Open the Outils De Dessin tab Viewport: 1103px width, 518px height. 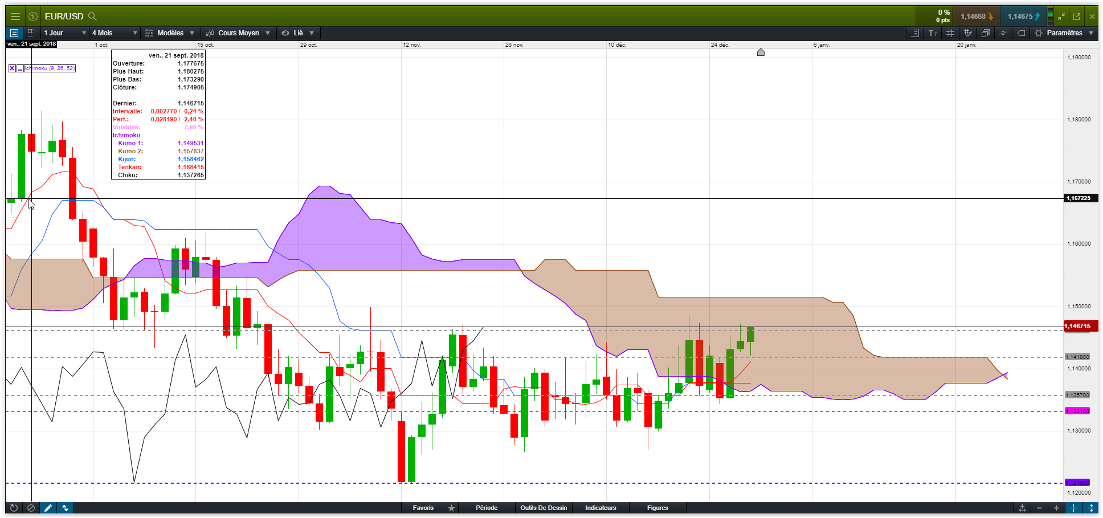pyautogui.click(x=544, y=508)
